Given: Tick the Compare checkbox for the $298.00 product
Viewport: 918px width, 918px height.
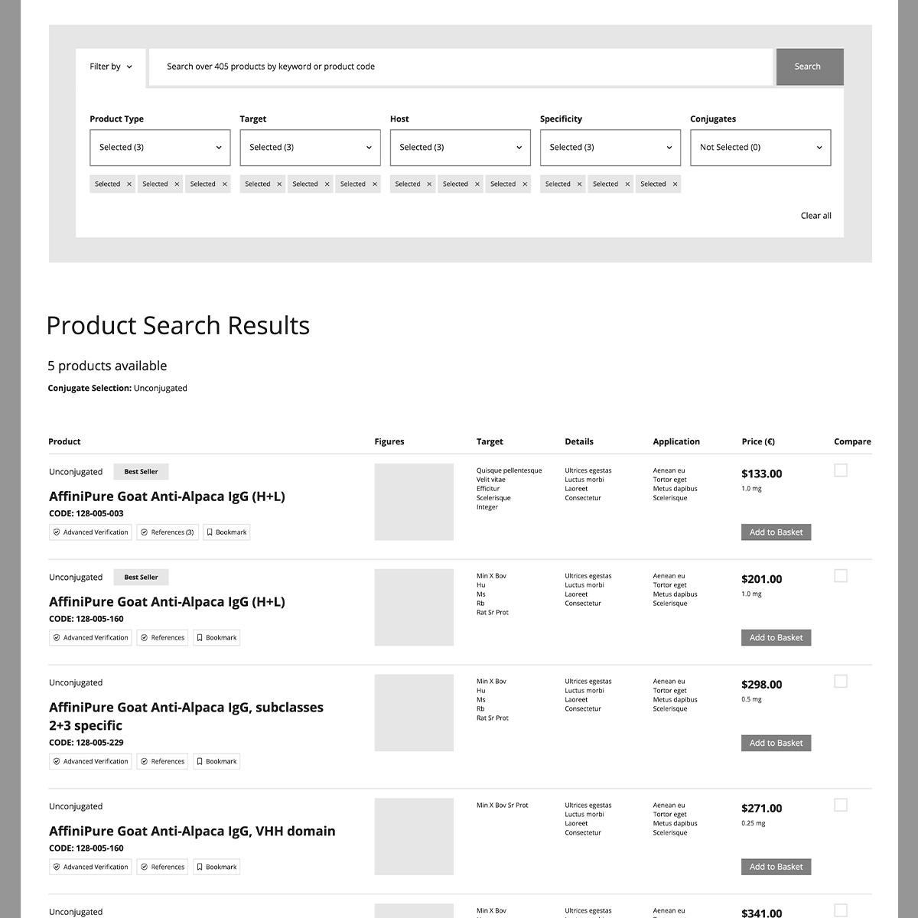Looking at the screenshot, I should click(x=841, y=682).
